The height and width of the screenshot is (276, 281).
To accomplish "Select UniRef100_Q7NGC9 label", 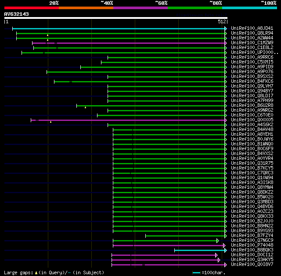I will (252, 241).
